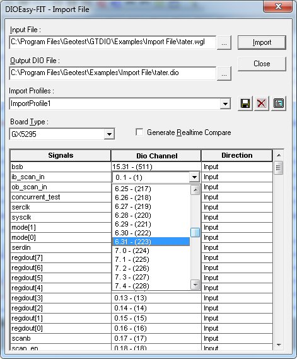Save the import profile with disk icon
This screenshot has height=359, width=297.
click(245, 103)
